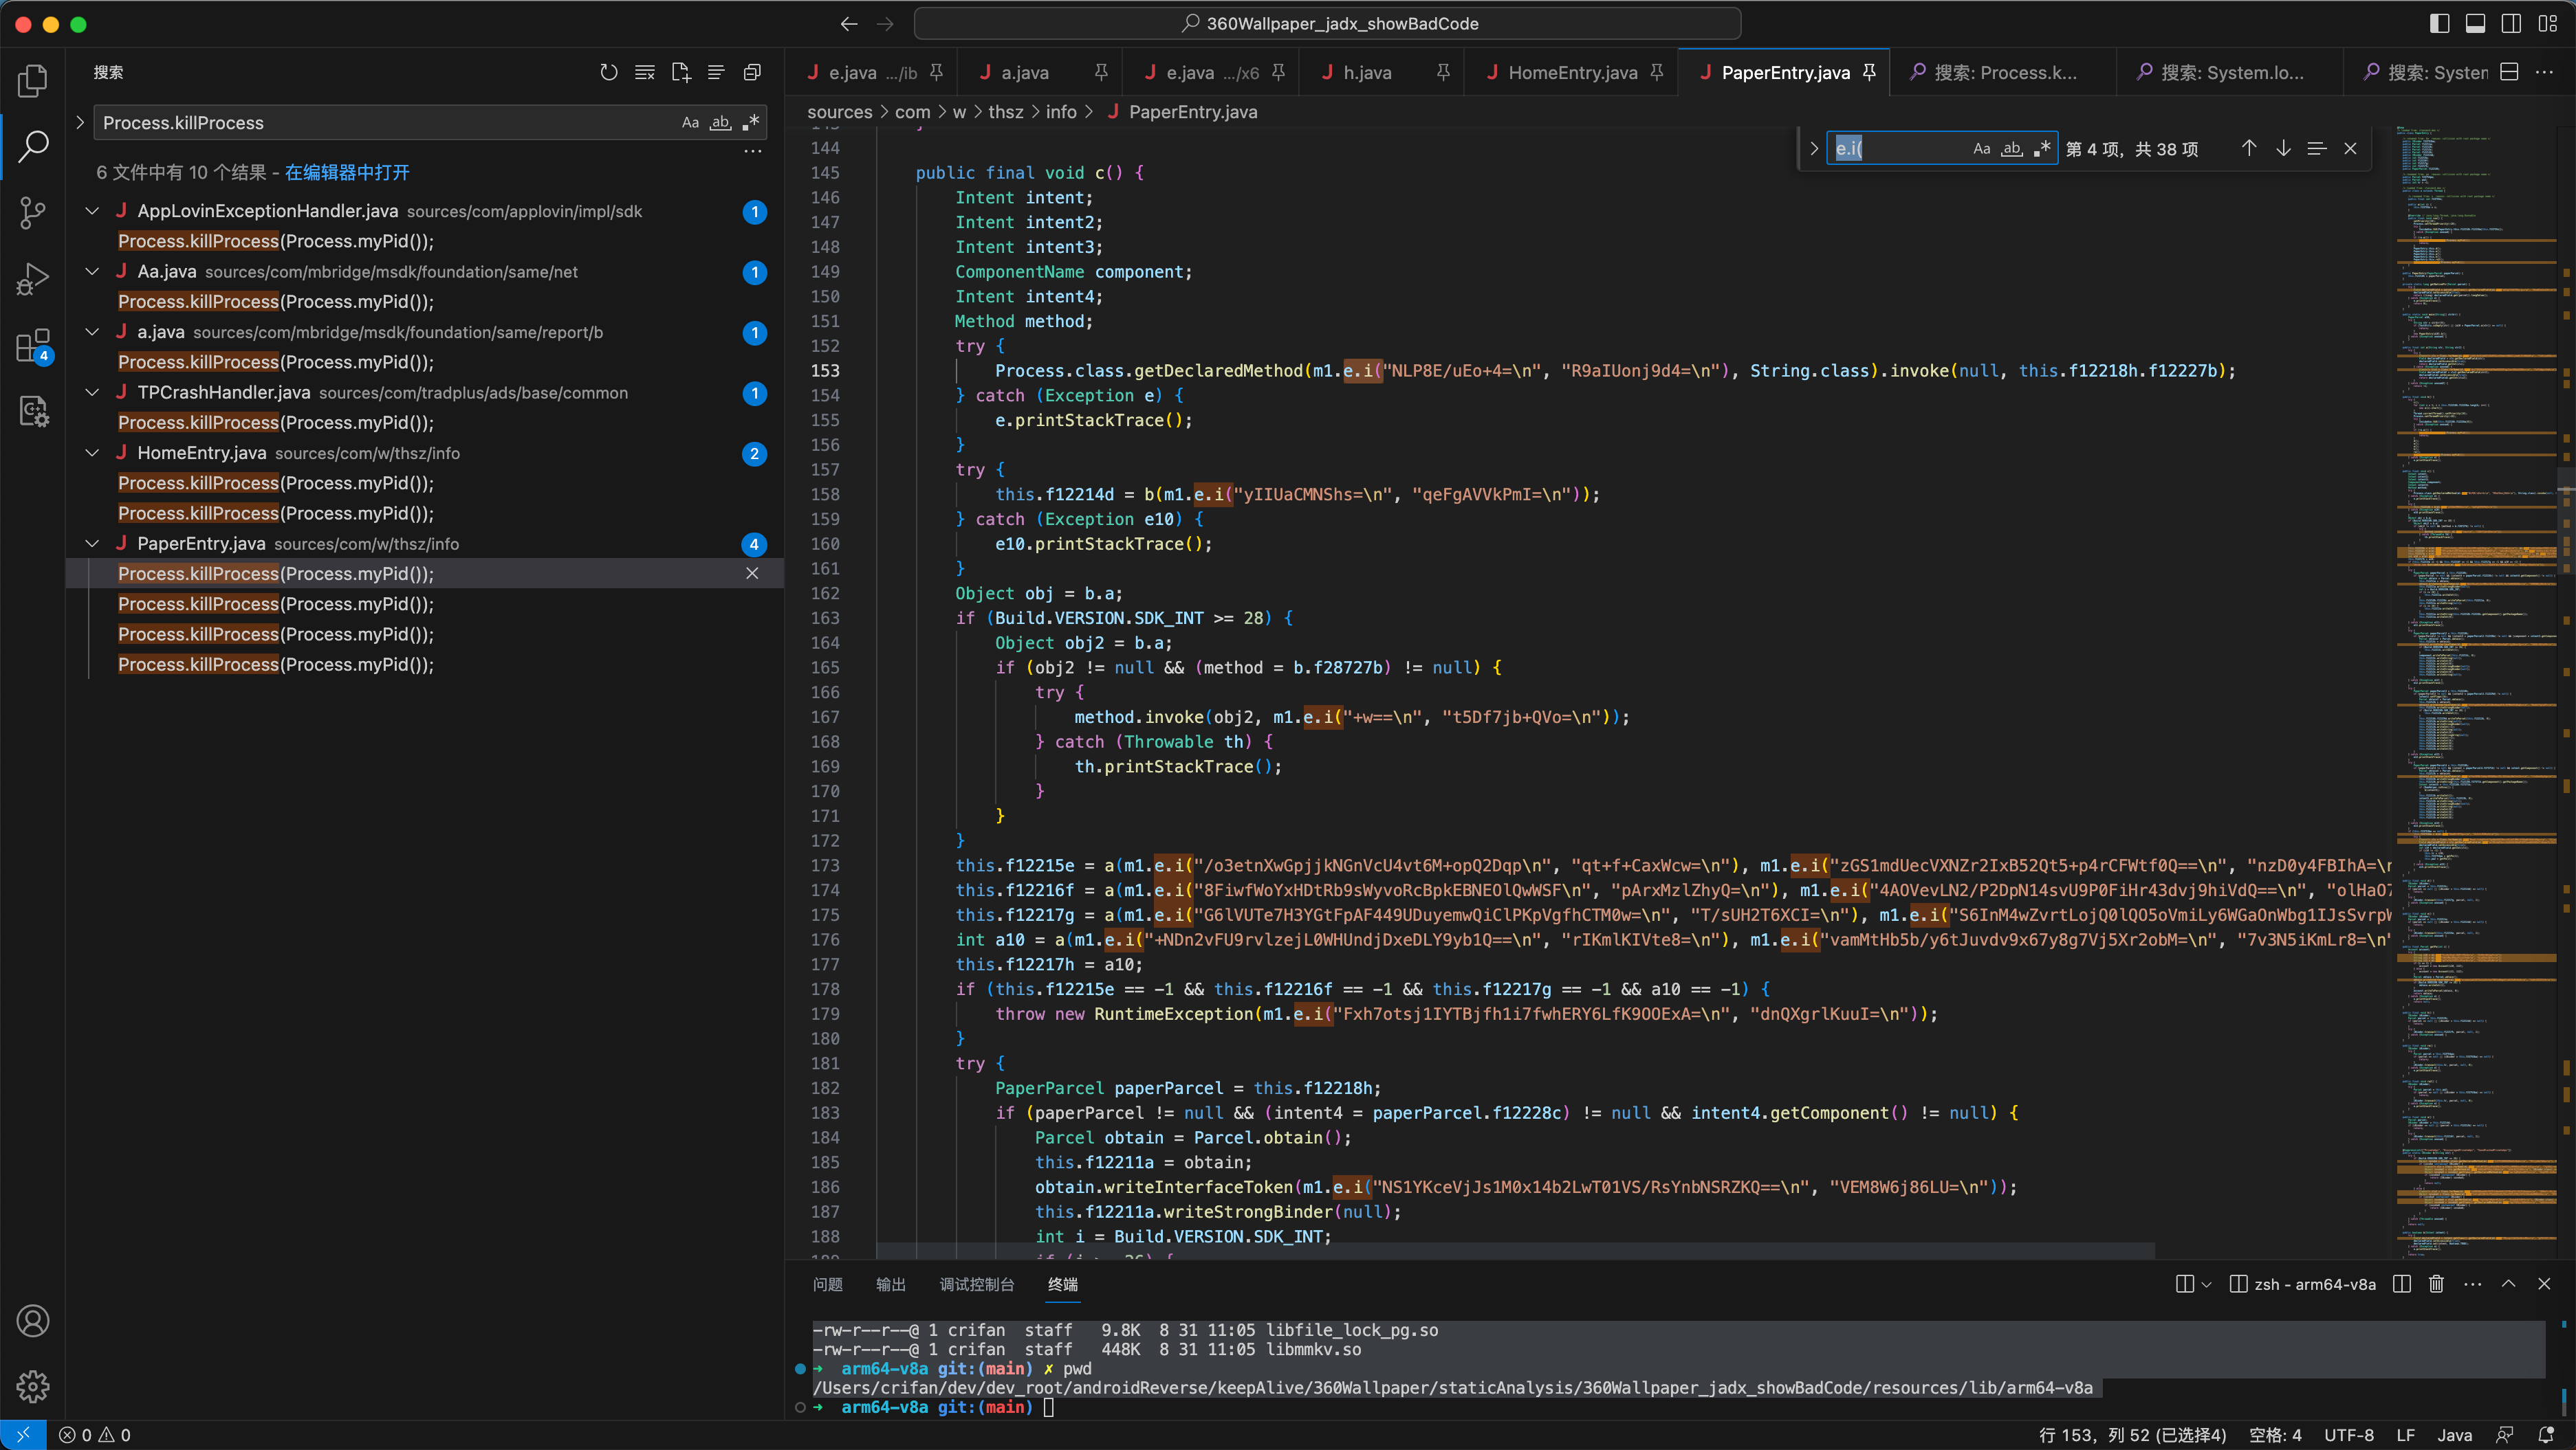Screen dimensions: 2576x1450
Task: Split the terminal panel
Action: point(2401,1284)
